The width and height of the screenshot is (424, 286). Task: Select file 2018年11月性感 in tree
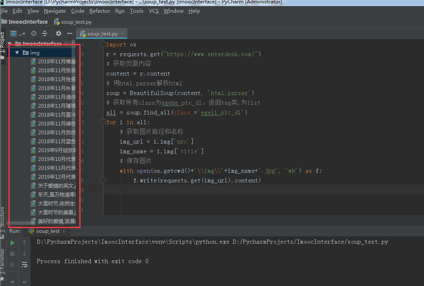[53, 79]
